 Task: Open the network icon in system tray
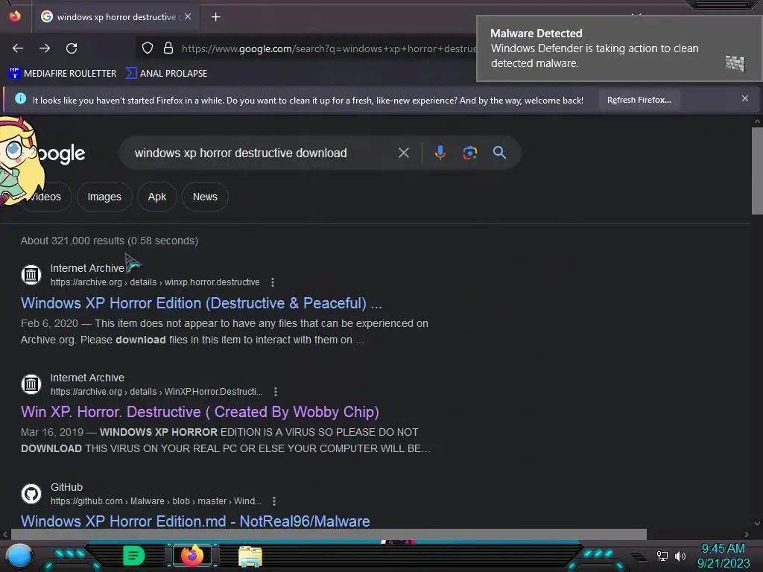[662, 556]
